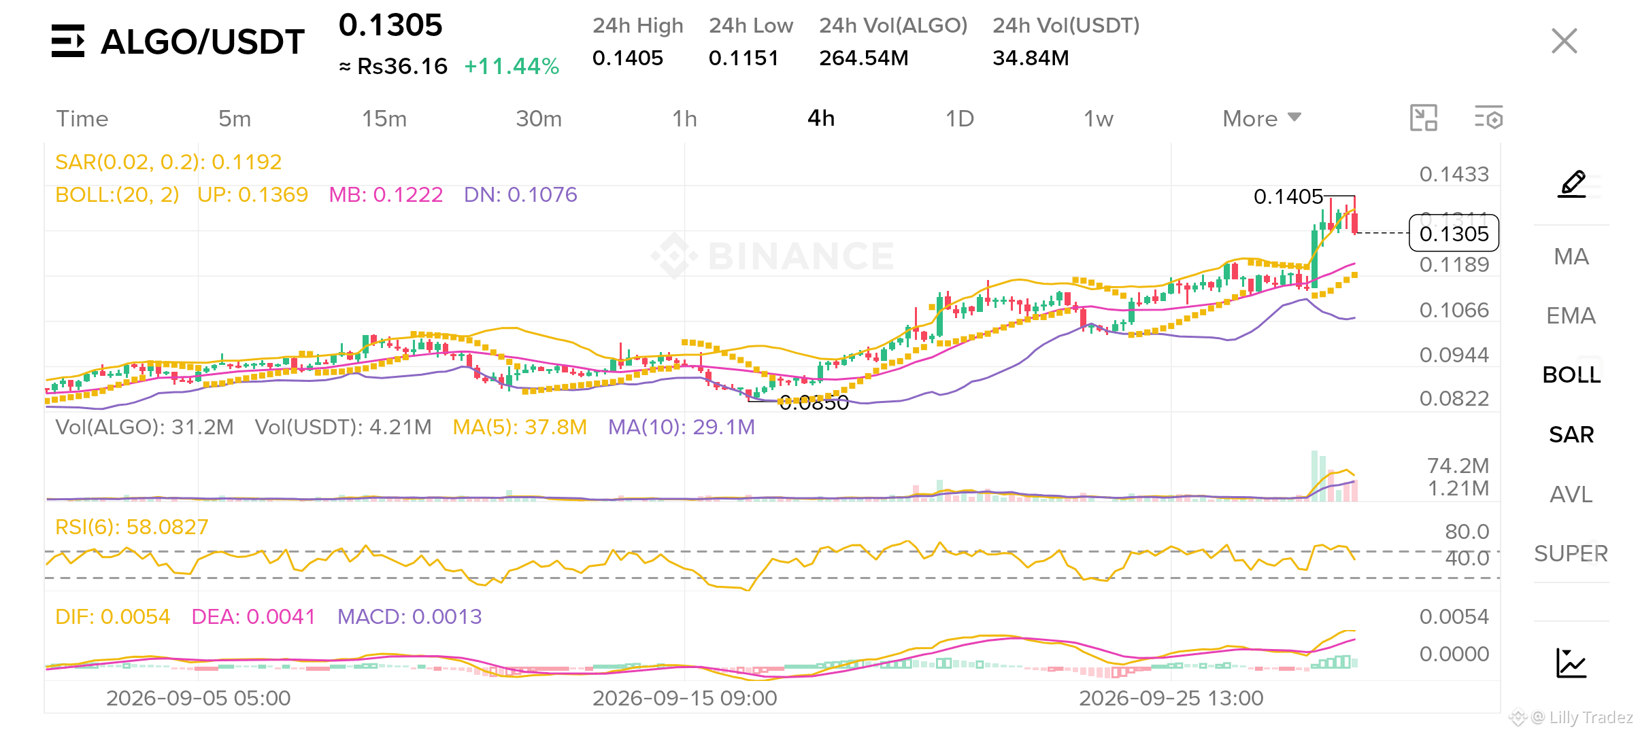Viewport: 1638px width, 734px height.
Task: Switch to the Time line chart view
Action: point(82,118)
